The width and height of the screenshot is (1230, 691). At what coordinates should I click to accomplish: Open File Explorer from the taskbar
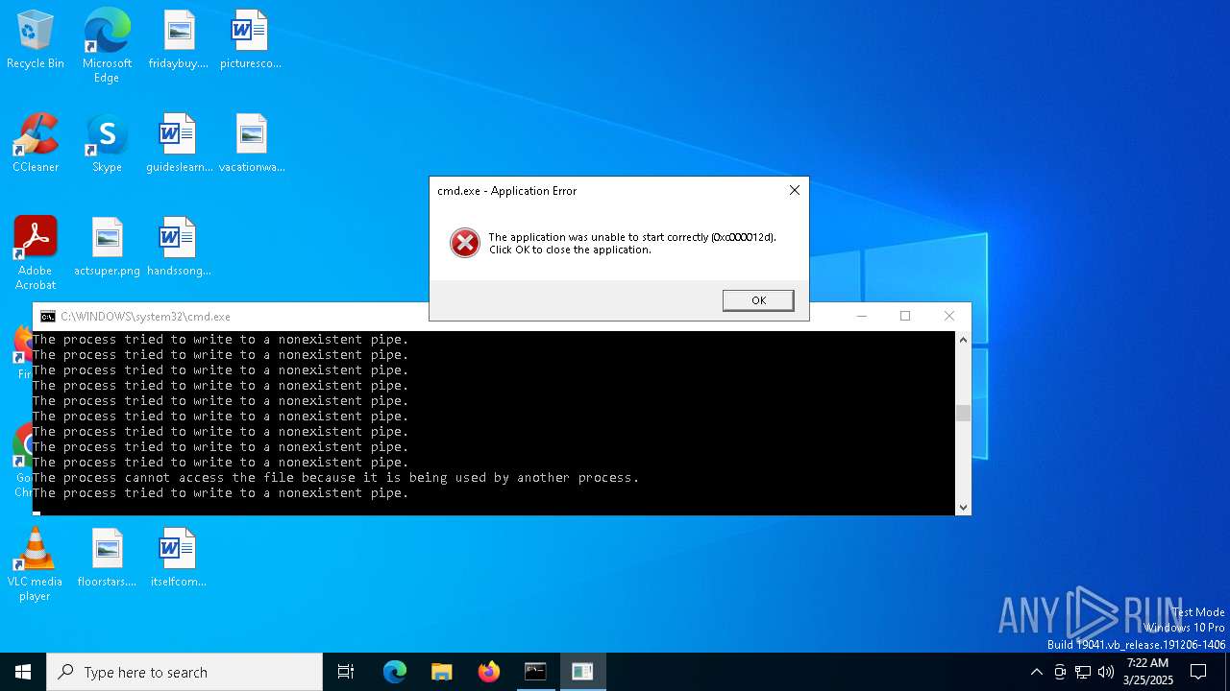tap(442, 672)
